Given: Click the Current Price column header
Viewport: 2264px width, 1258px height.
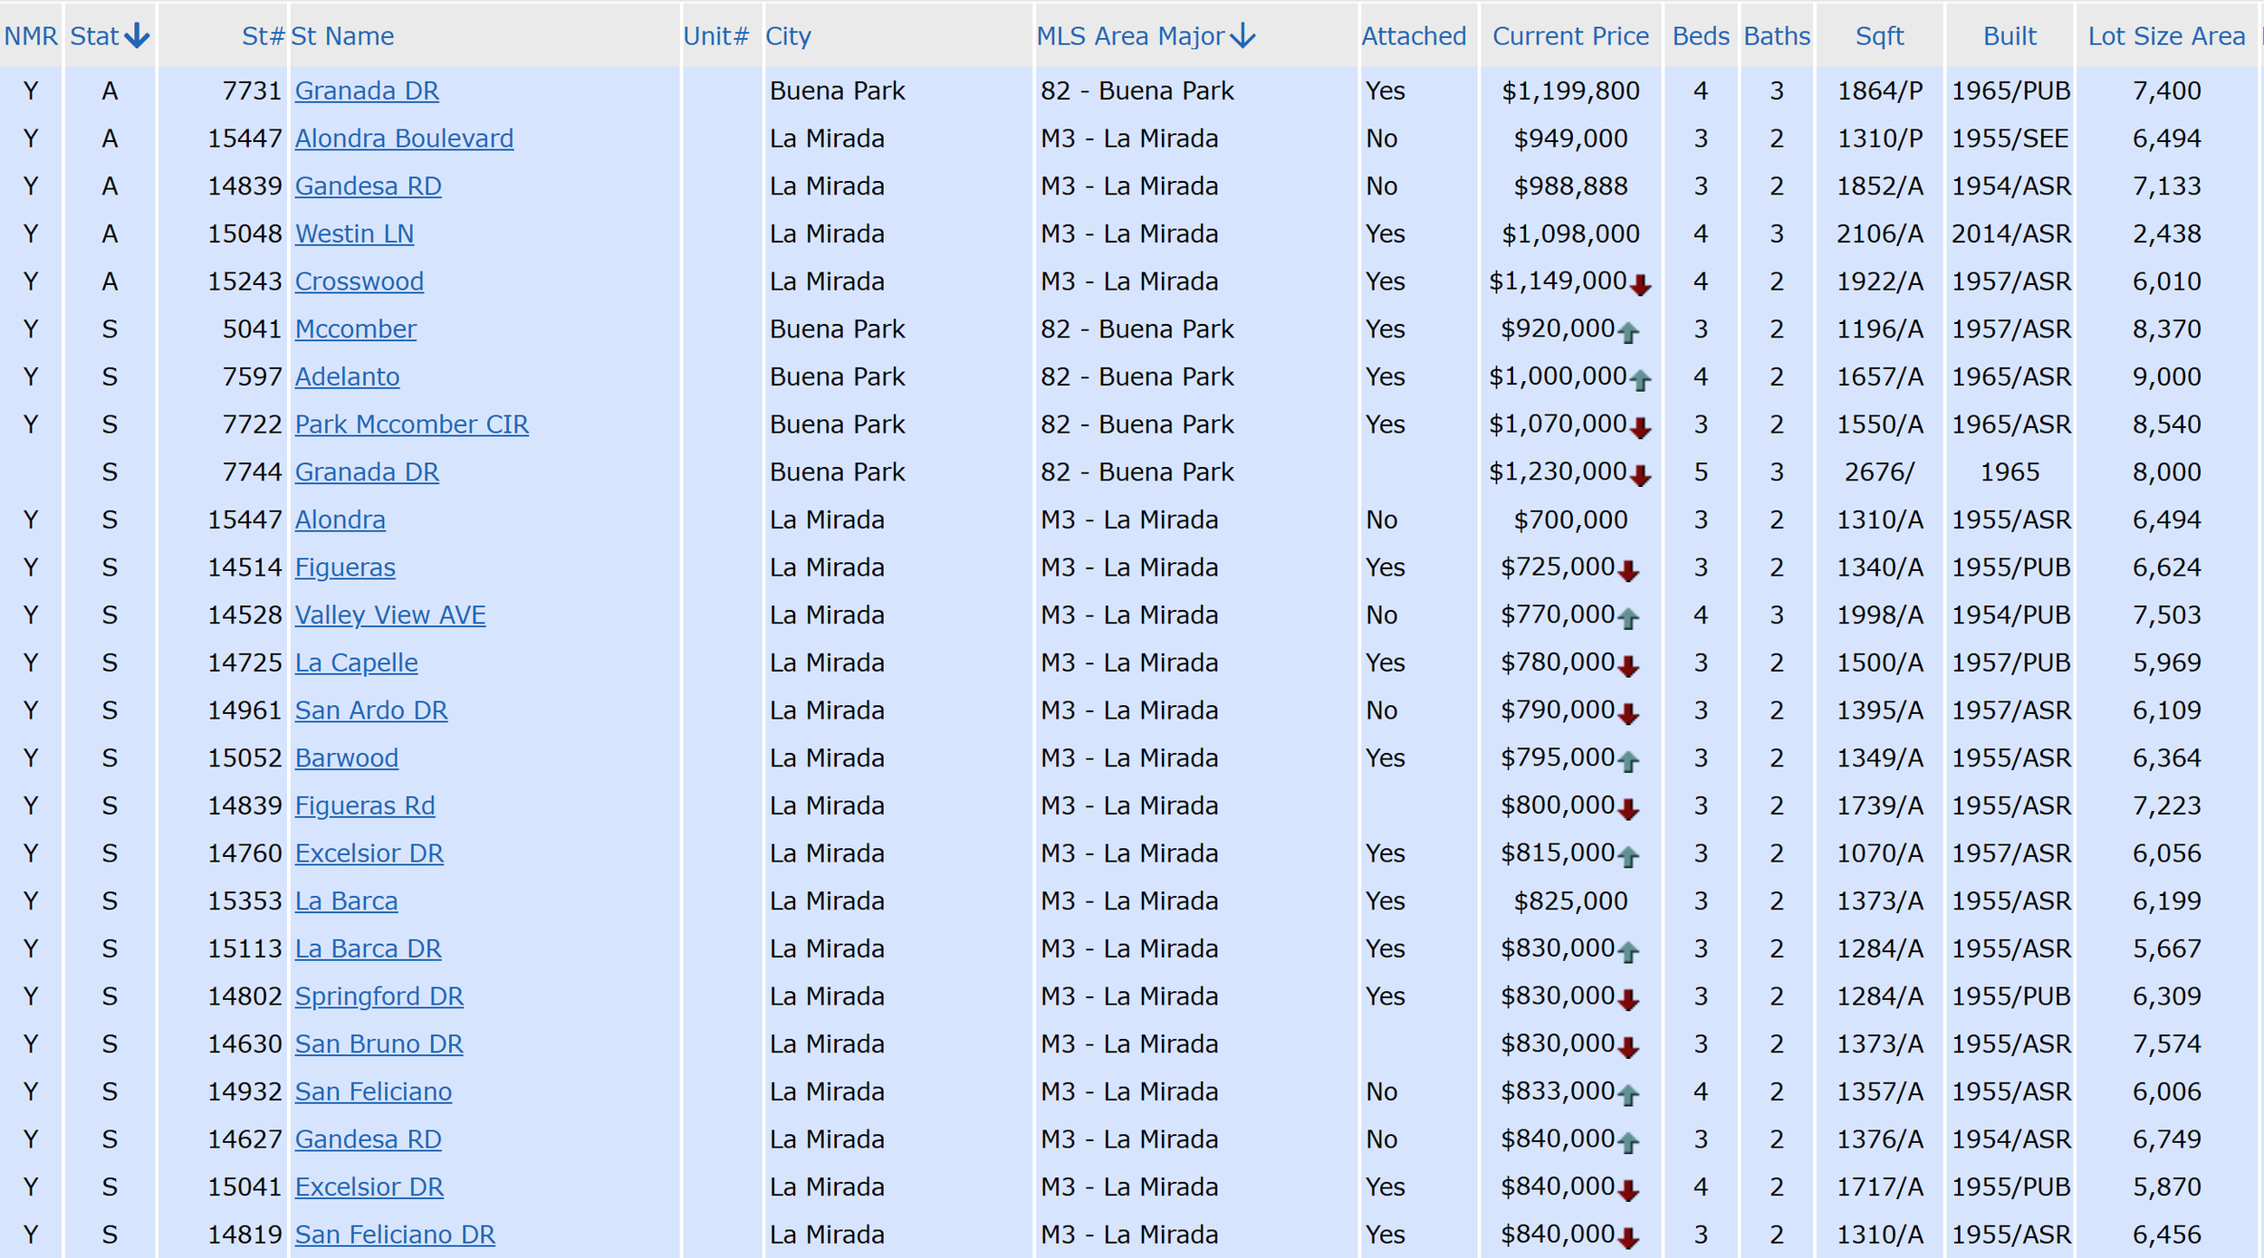Looking at the screenshot, I should 1570,36.
